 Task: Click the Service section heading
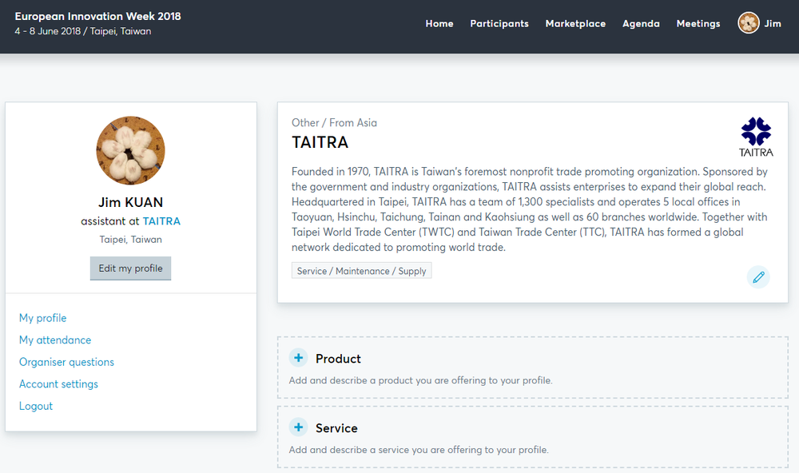(336, 428)
